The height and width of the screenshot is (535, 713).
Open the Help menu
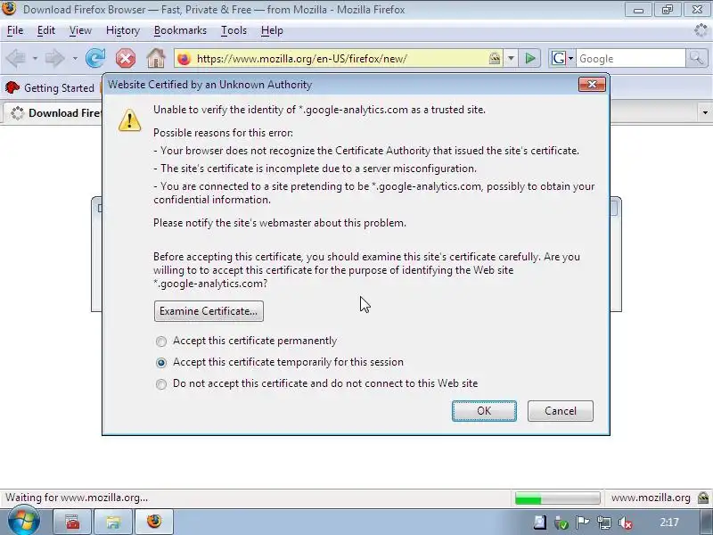(272, 30)
